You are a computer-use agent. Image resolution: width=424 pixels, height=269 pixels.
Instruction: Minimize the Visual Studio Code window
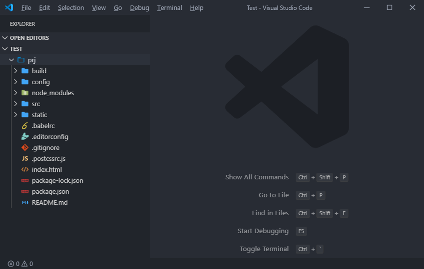tap(367, 7)
